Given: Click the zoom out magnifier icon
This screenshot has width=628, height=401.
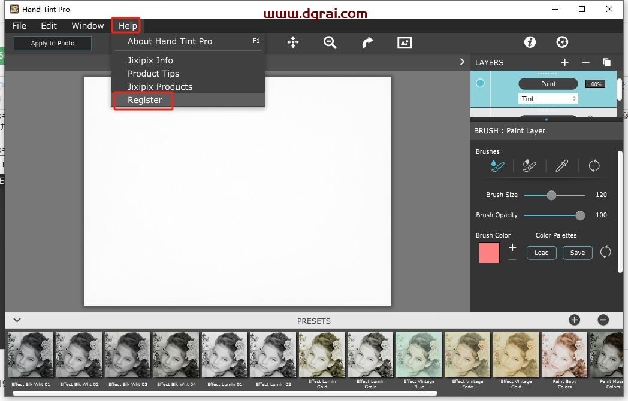Looking at the screenshot, I should (330, 42).
